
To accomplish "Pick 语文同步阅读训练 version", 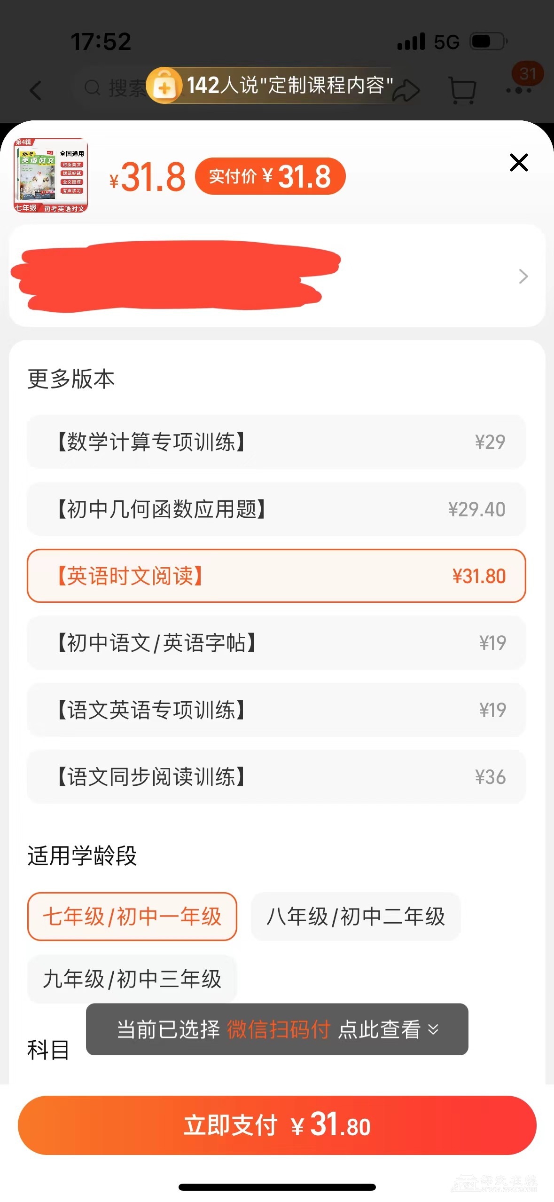I will click(x=276, y=776).
